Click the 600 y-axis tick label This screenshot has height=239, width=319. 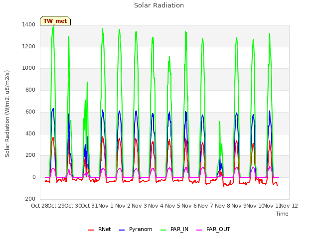30,112
